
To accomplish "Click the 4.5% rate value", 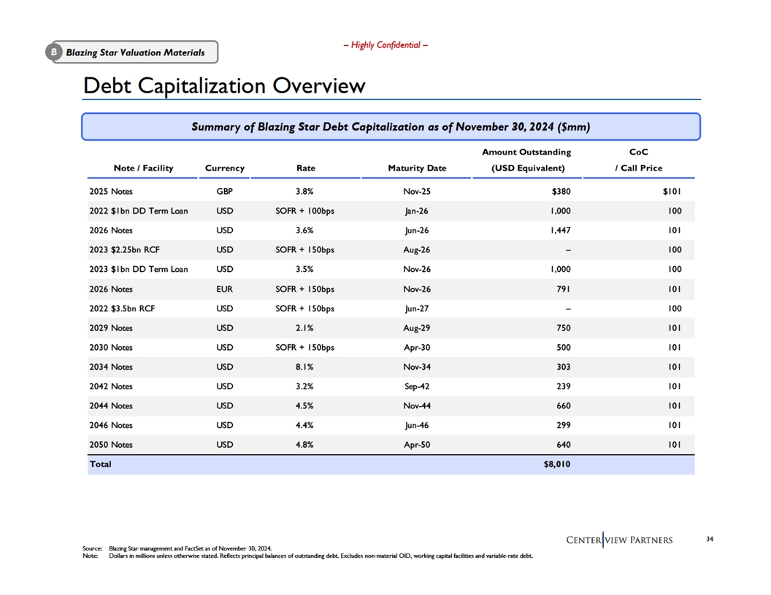I will coord(305,406).
